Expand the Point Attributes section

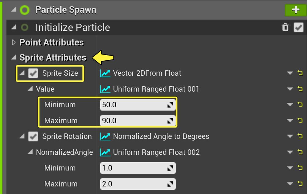pos(13,42)
